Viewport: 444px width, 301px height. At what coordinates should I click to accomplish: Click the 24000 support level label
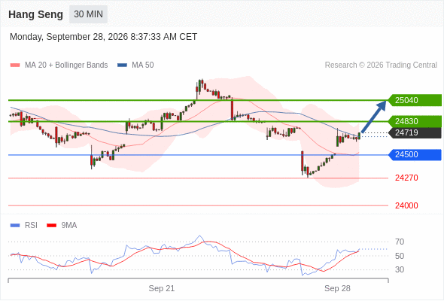tap(406, 205)
